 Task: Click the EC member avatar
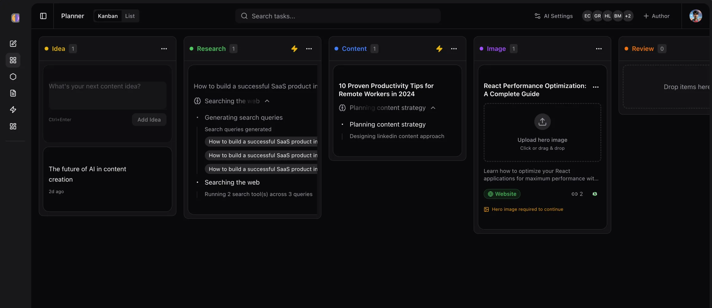tap(587, 16)
